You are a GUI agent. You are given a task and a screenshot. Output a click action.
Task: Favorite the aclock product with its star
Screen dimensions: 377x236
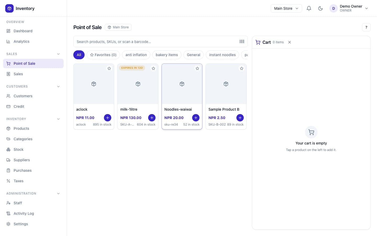click(109, 68)
